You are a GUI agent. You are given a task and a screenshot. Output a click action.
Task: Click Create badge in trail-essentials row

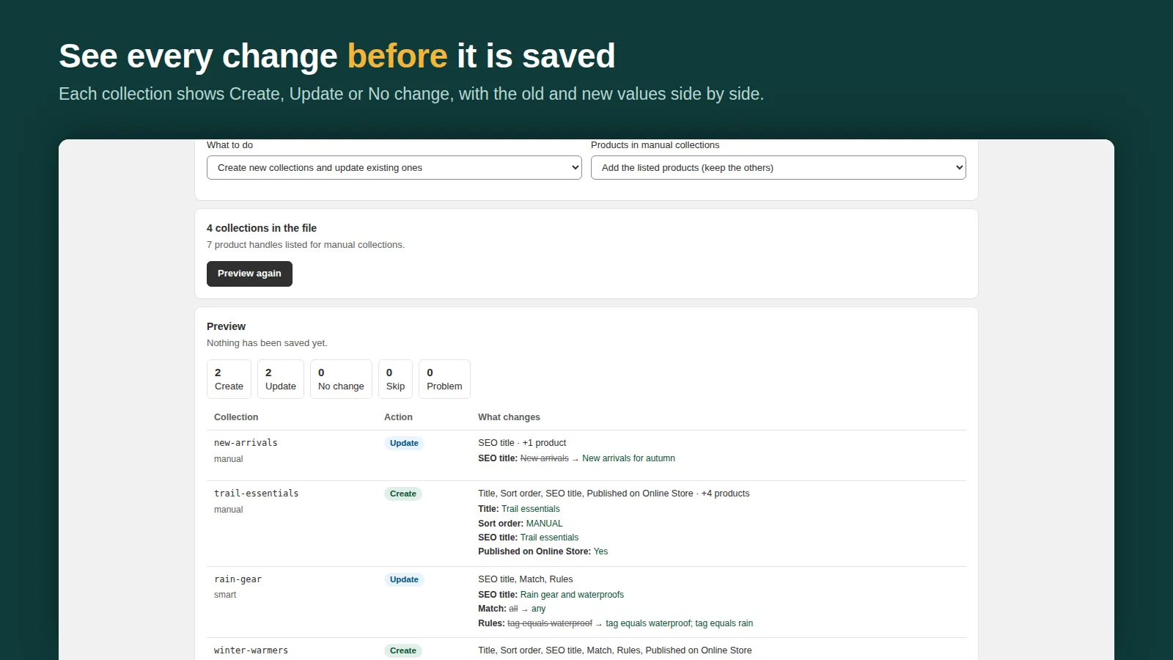(x=403, y=494)
